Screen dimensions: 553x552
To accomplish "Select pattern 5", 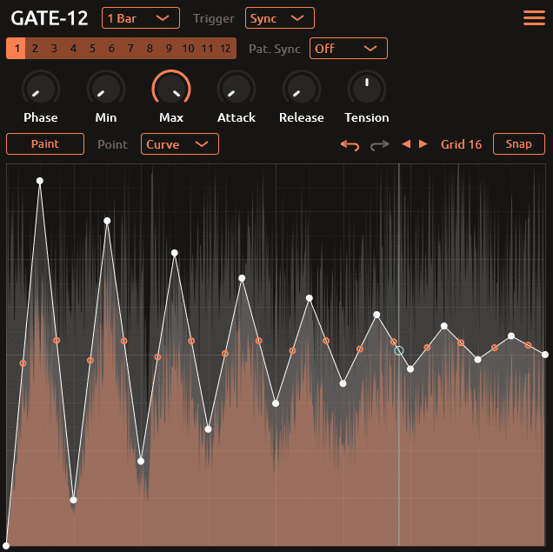I will 92,49.
